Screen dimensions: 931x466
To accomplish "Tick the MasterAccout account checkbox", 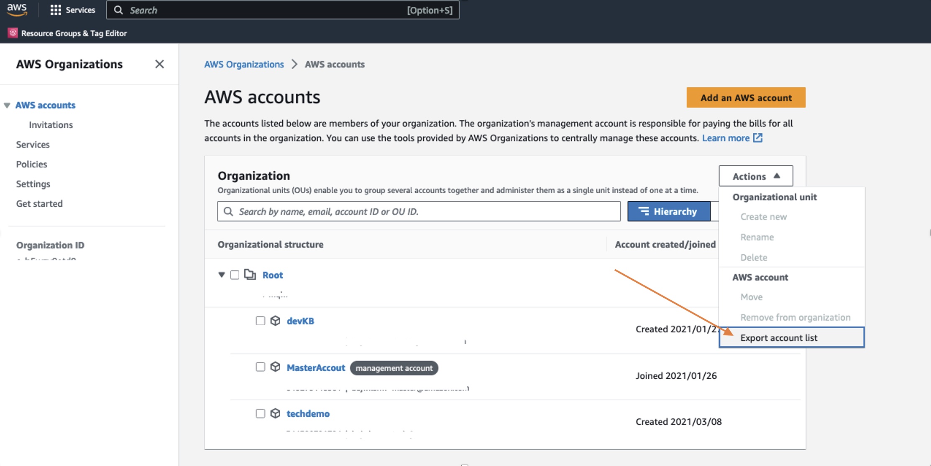I will [x=260, y=367].
